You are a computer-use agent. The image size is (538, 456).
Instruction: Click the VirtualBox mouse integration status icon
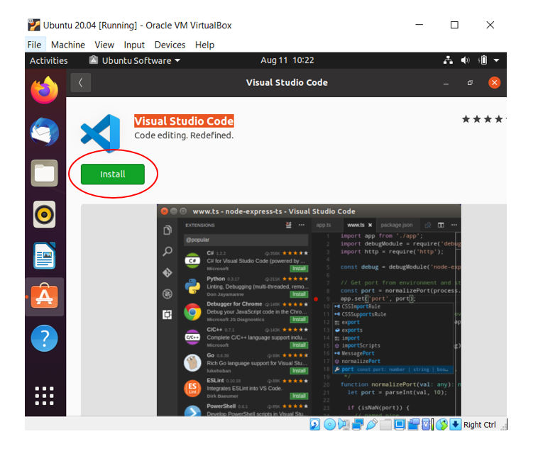coord(442,425)
